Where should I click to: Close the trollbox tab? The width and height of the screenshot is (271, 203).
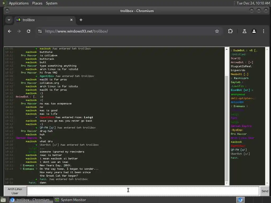pos(71,20)
